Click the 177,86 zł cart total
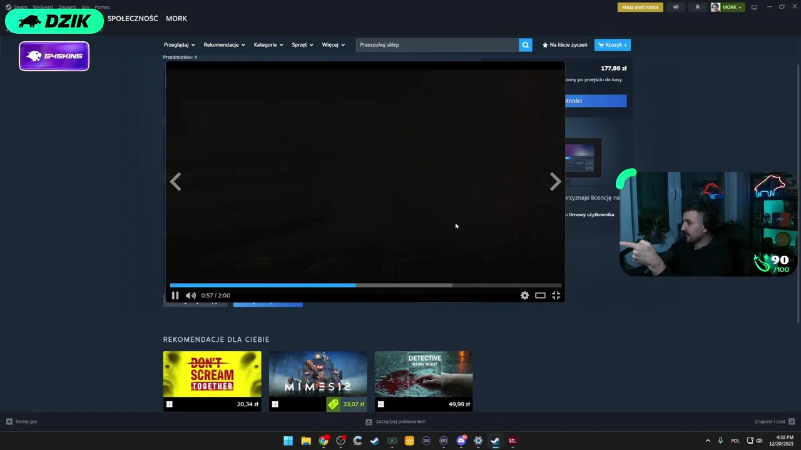 [x=613, y=69]
